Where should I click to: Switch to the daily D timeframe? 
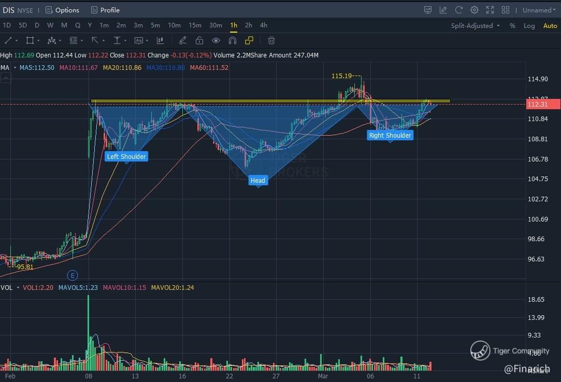37,25
